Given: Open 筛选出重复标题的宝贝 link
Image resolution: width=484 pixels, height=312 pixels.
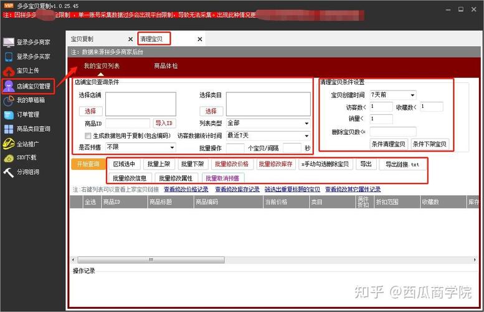Looking at the screenshot, I should pos(292,189).
